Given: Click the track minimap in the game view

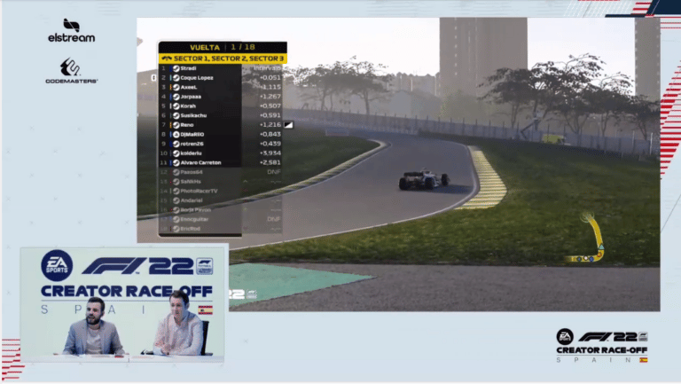Looking at the screenshot, I should (587, 237).
